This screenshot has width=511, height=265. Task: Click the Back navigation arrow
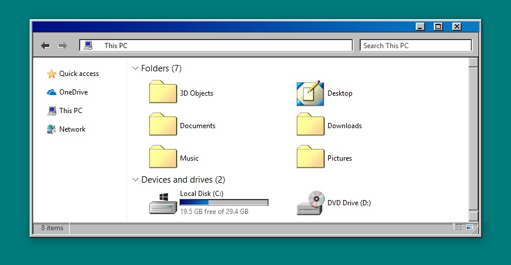[45, 46]
